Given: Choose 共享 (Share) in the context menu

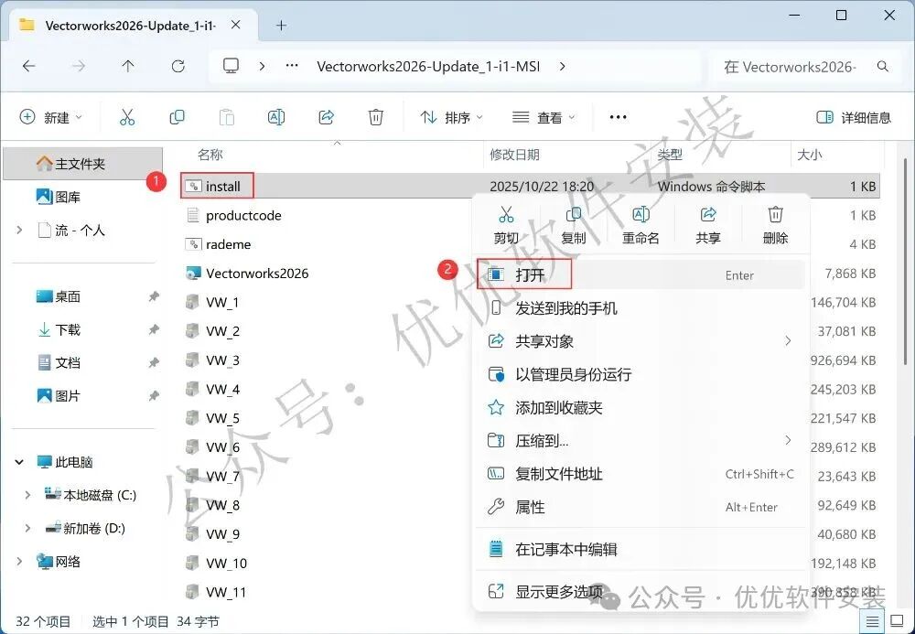Looking at the screenshot, I should pos(708,224).
